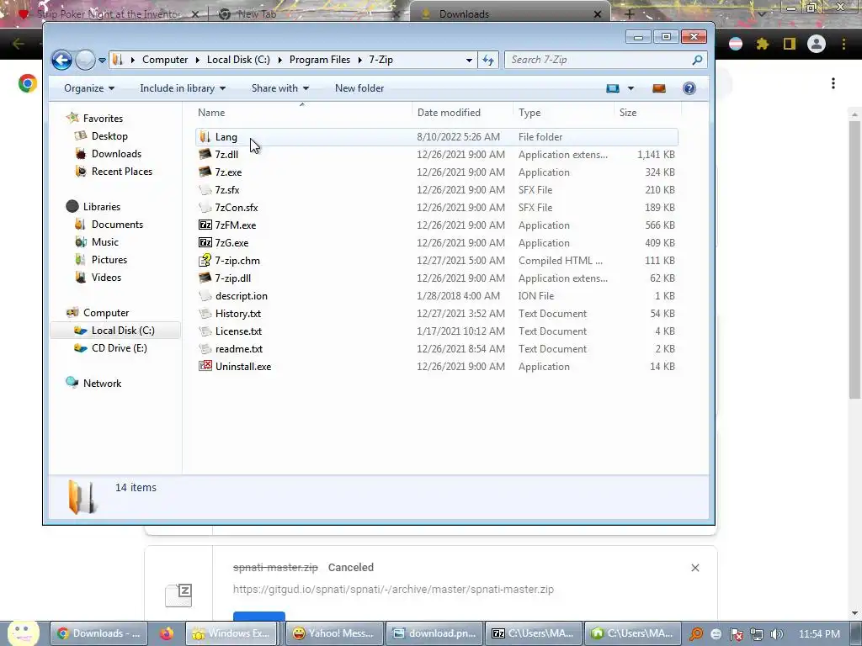Toggle the preview pane icon
This screenshot has width=862, height=646.
coord(658,88)
